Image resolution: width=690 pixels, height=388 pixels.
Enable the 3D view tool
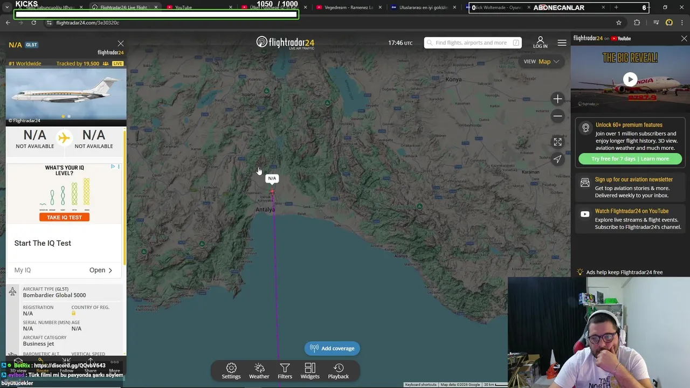[x=18, y=365]
